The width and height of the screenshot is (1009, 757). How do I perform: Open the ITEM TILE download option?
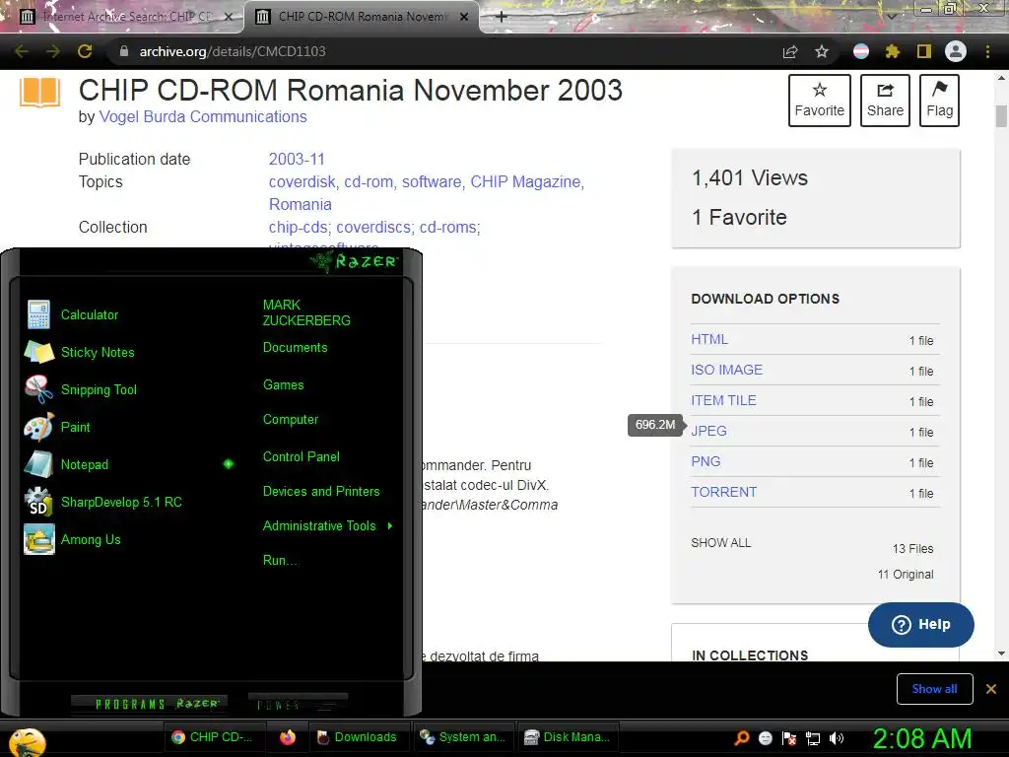723,400
